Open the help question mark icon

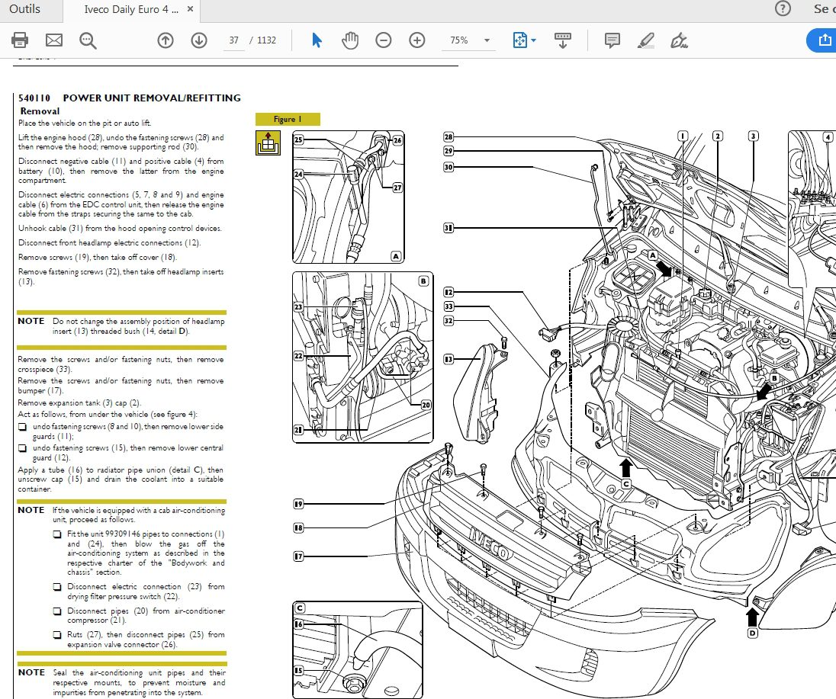tap(783, 8)
